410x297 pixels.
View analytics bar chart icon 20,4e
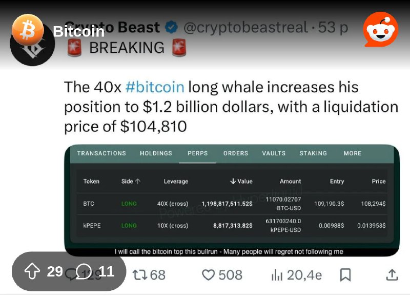tap(277, 275)
